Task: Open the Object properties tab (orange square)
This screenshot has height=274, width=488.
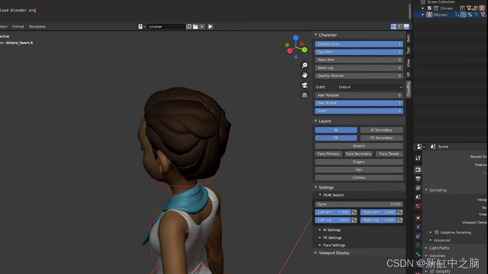Action: click(418, 218)
